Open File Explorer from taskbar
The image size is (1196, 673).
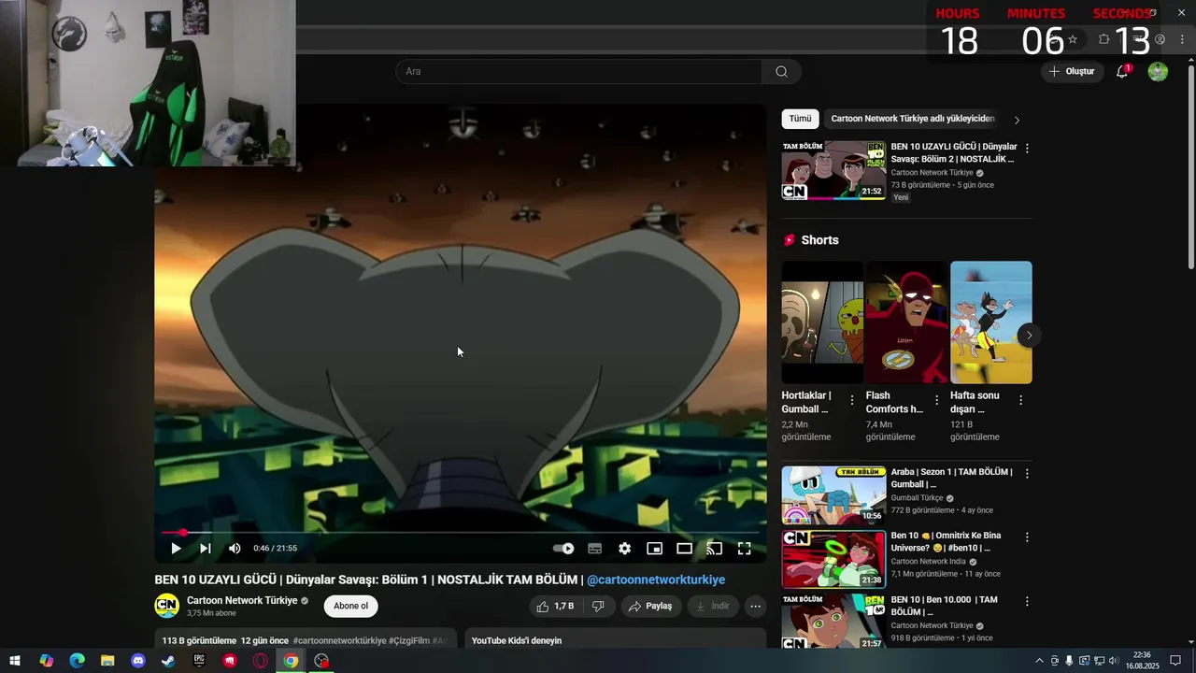[107, 661]
